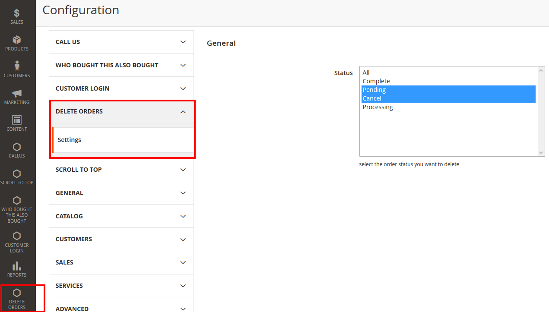
Task: Click the Products box icon
Action: click(17, 40)
